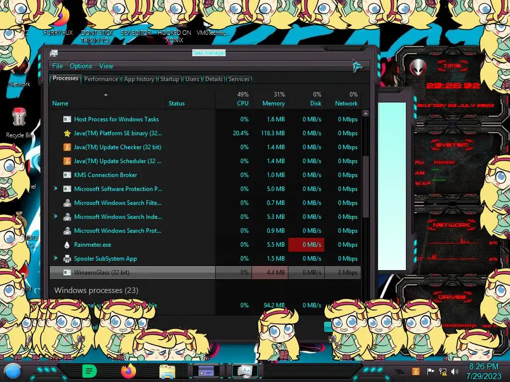
Task: Expand the Microsoft Windows Search Indexer process
Action: 55,216
